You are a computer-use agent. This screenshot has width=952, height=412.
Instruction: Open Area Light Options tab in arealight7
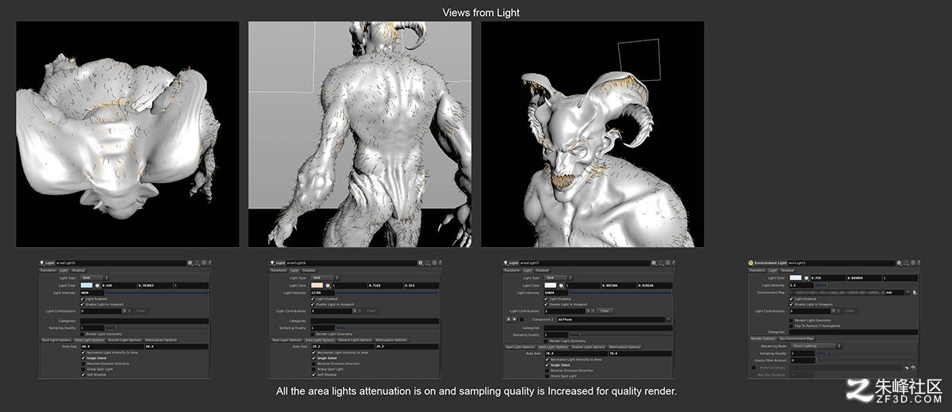point(554,347)
